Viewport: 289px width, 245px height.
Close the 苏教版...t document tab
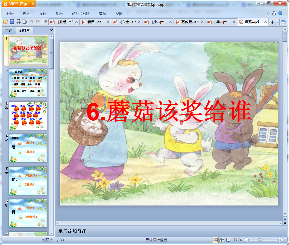(202, 22)
